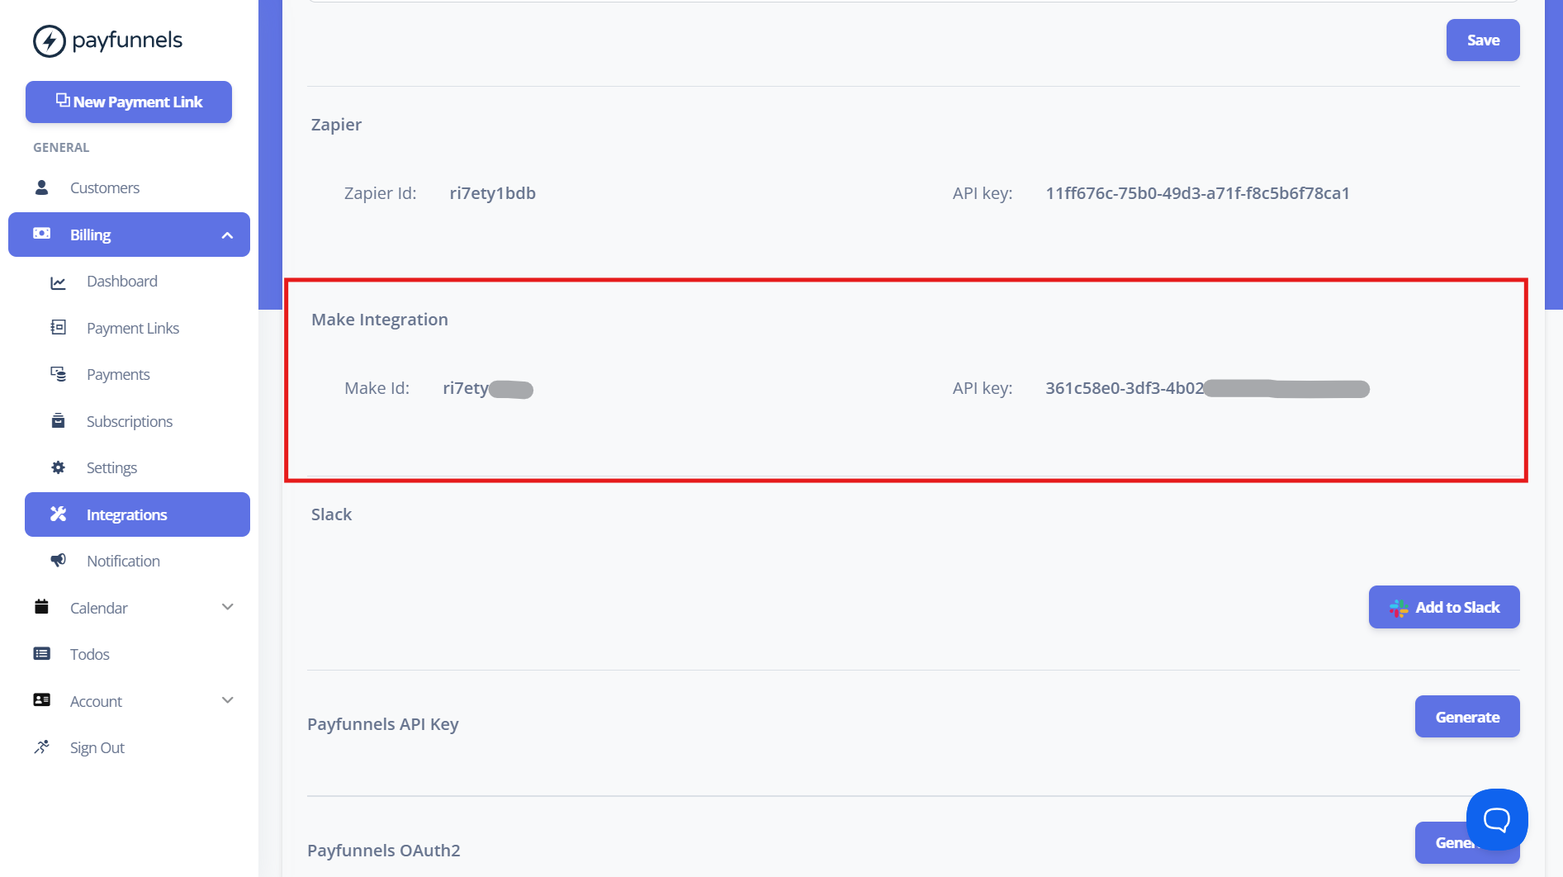The image size is (1563, 877).
Task: Generate a Payfunnels API Key
Action: pos(1467,717)
